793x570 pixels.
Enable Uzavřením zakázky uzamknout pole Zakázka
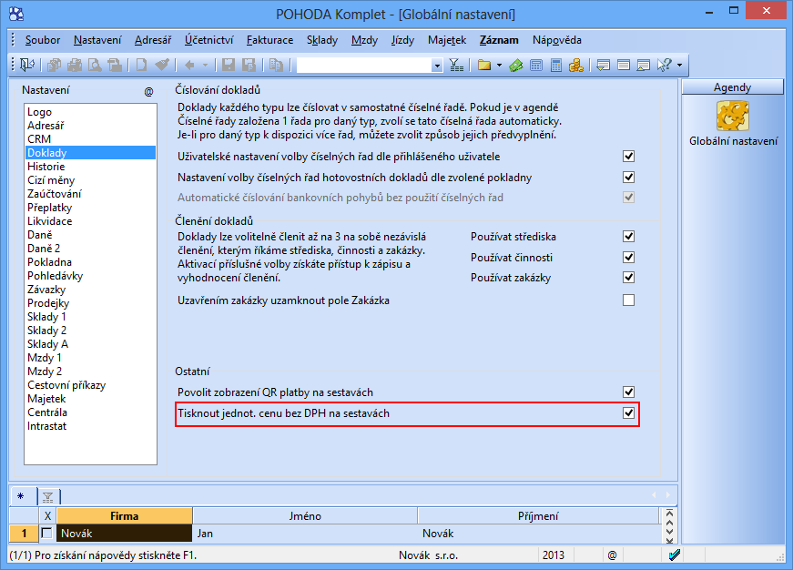tap(628, 300)
